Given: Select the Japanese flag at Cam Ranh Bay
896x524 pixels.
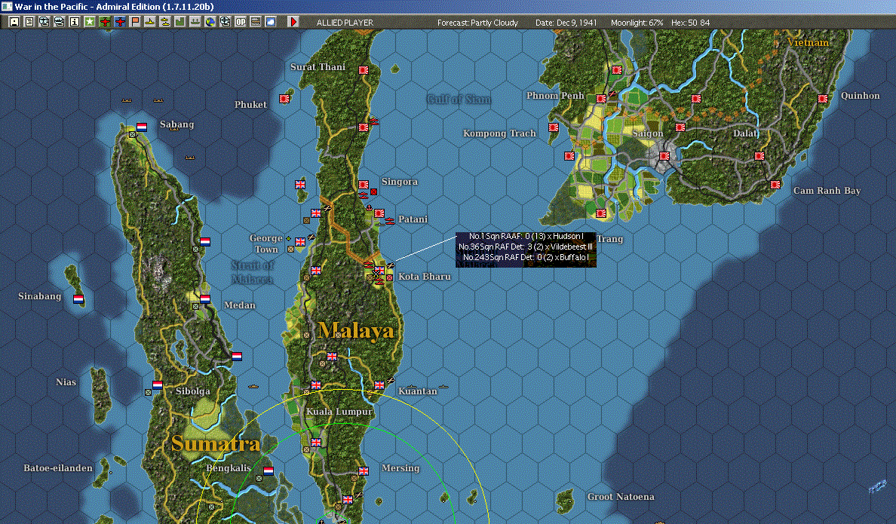Looking at the screenshot, I should coord(775,185).
